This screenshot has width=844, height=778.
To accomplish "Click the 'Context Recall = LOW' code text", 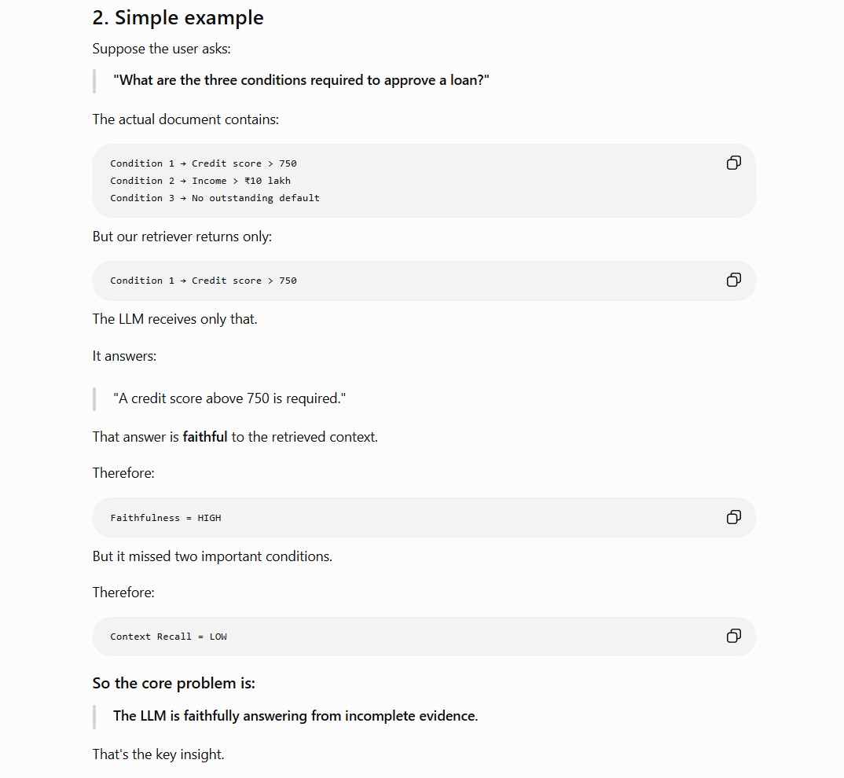I will (x=168, y=637).
